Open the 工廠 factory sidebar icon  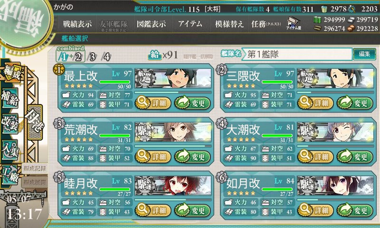click(10, 174)
